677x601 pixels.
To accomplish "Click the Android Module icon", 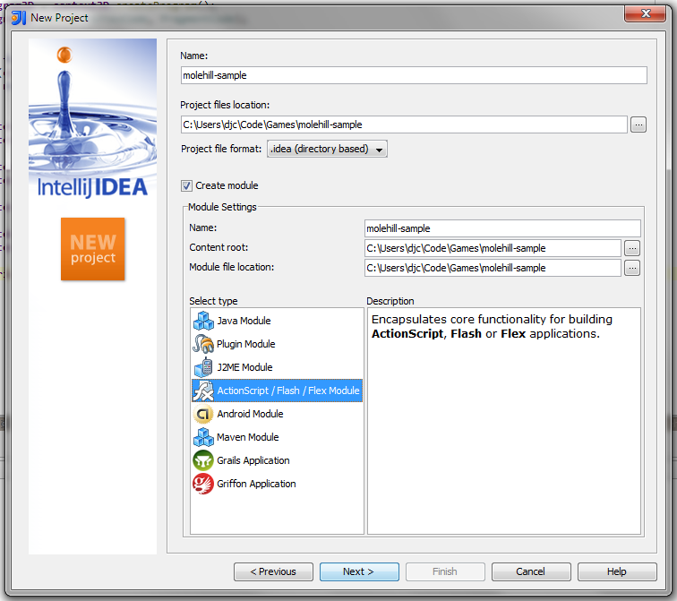I will 203,414.
